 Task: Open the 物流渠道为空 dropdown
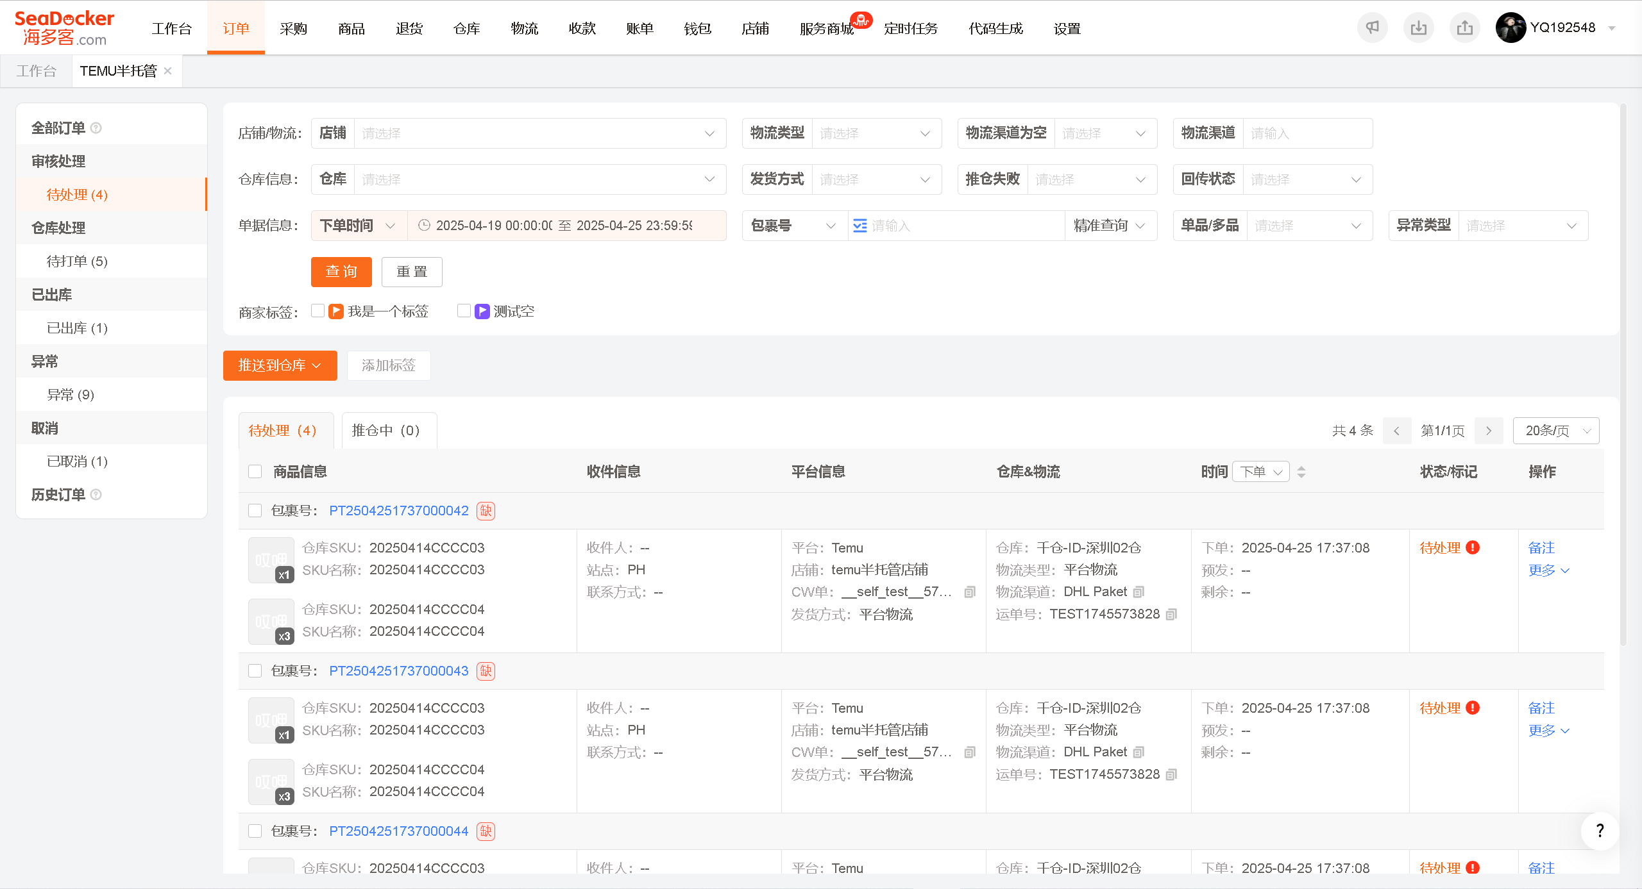1105,133
